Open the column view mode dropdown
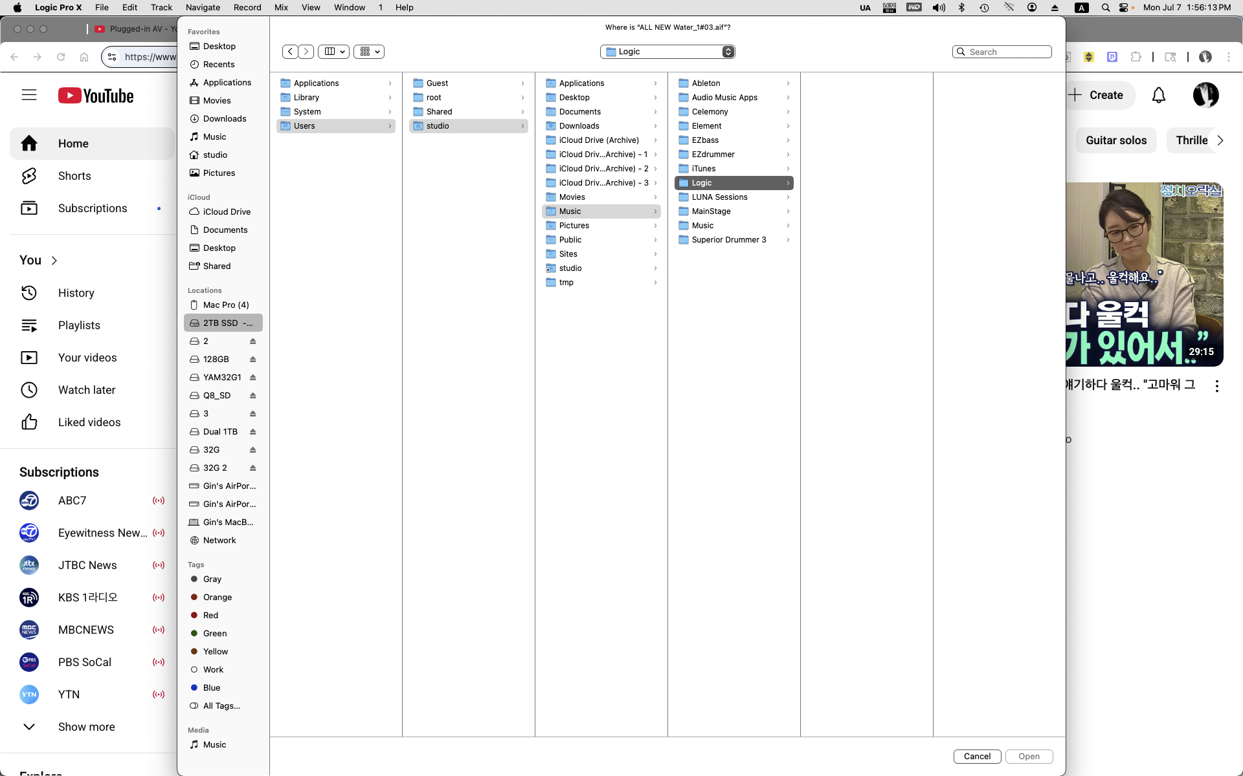 coord(334,52)
